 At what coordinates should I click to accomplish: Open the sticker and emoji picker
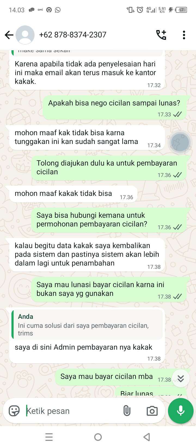point(14,411)
